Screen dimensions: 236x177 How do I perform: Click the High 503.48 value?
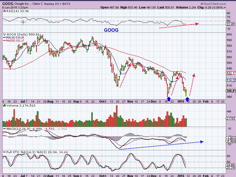[x=129, y=7]
